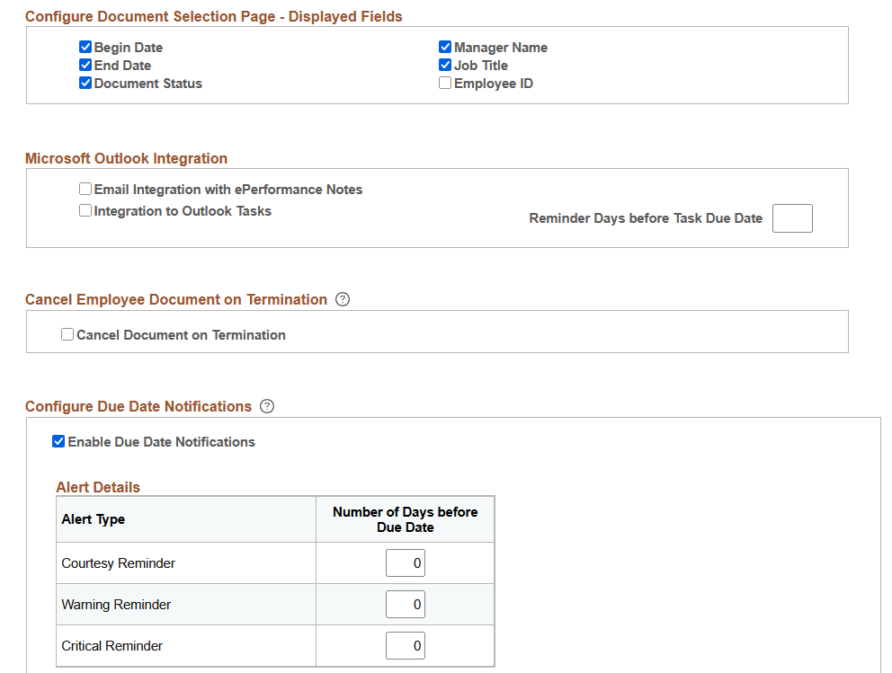The height and width of the screenshot is (673, 892).
Task: Click the Warning Reminder days input box
Action: pyautogui.click(x=405, y=604)
